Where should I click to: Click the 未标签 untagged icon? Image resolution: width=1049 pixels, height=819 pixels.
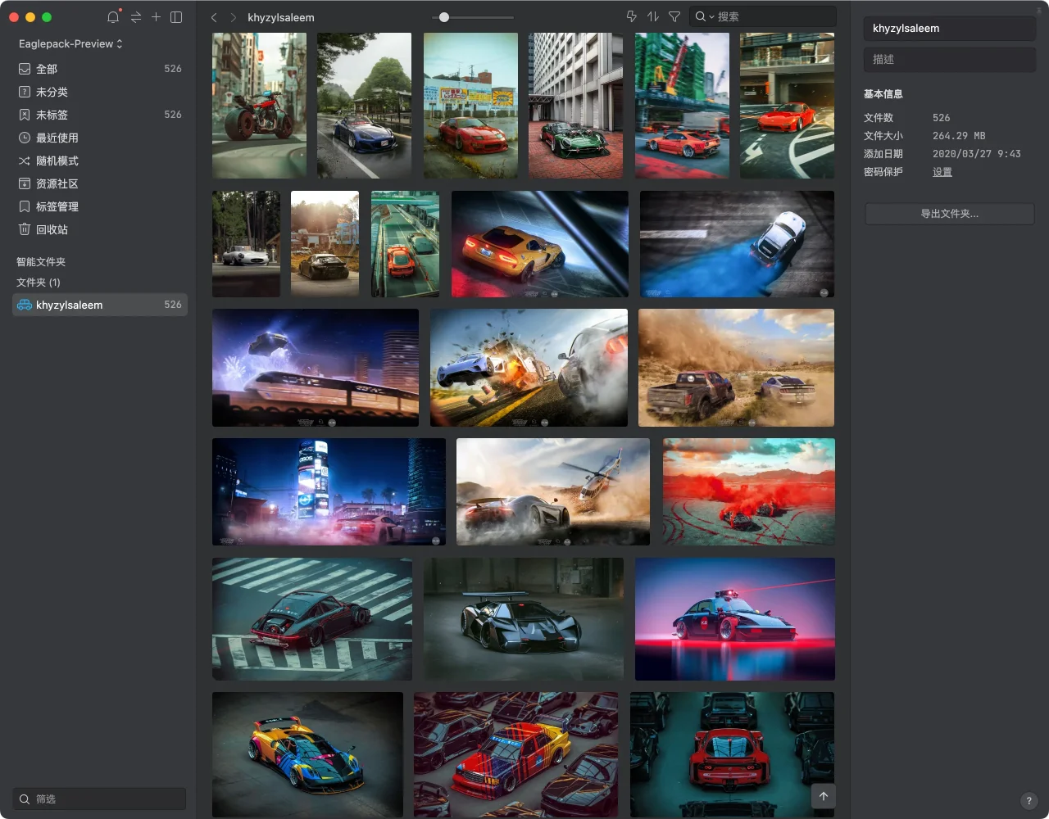pos(25,115)
